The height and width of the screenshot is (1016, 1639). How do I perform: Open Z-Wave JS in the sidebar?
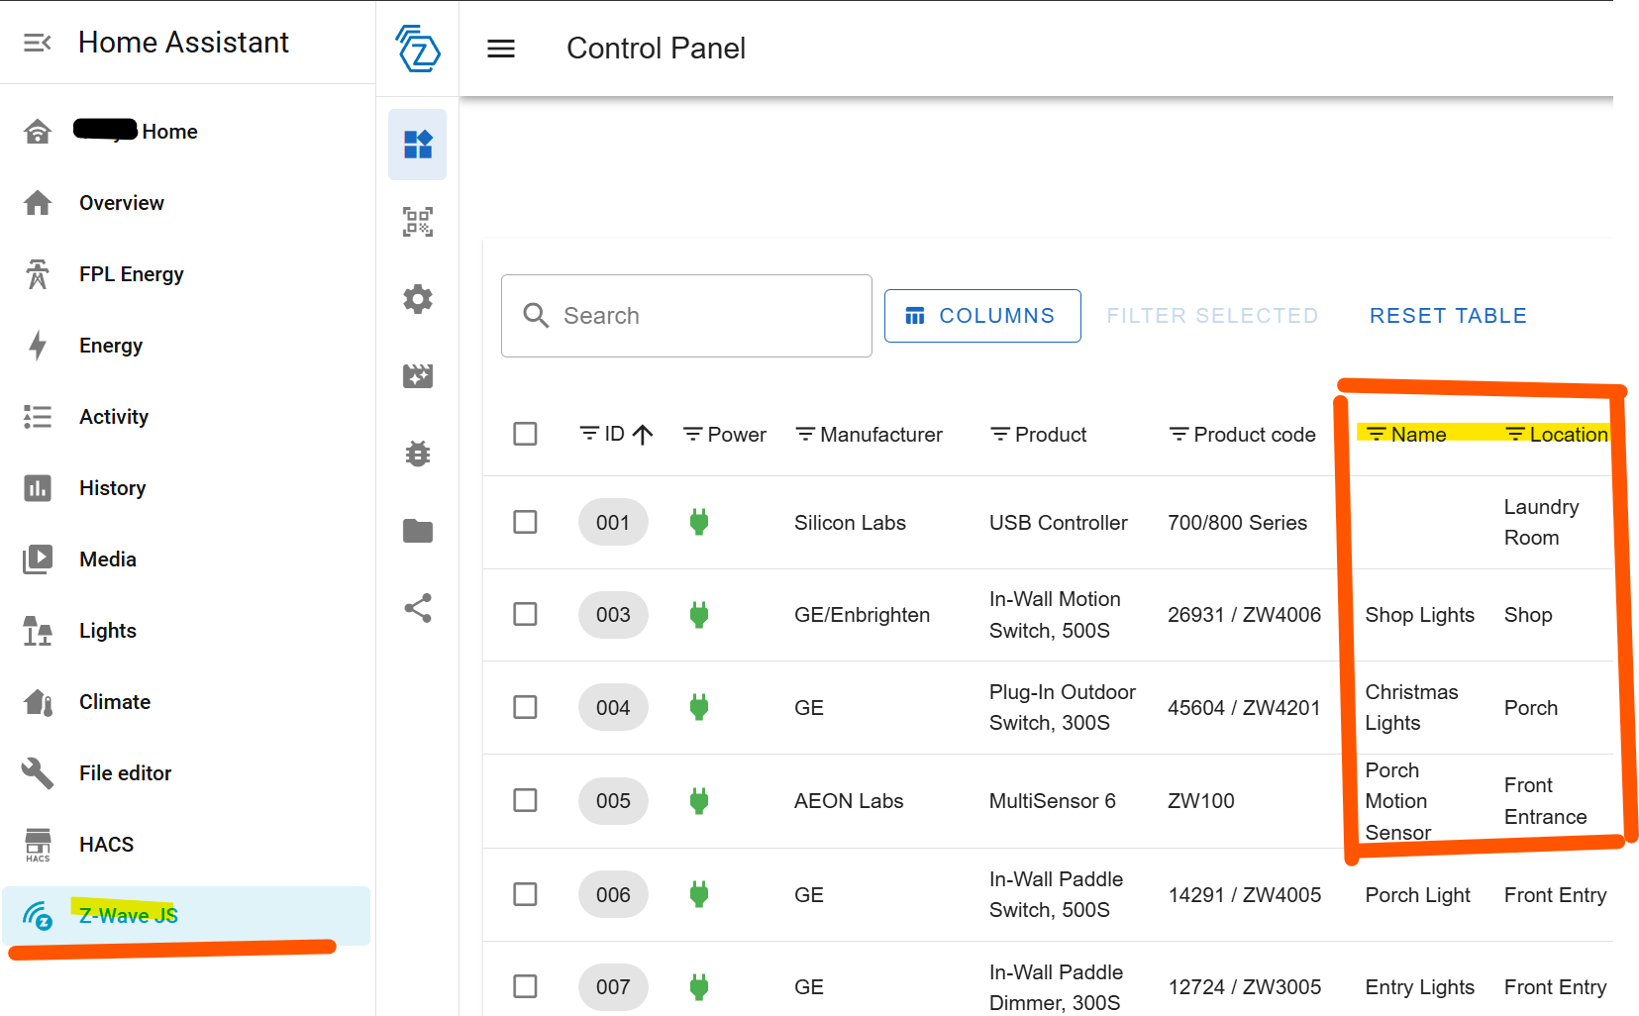pos(129,916)
